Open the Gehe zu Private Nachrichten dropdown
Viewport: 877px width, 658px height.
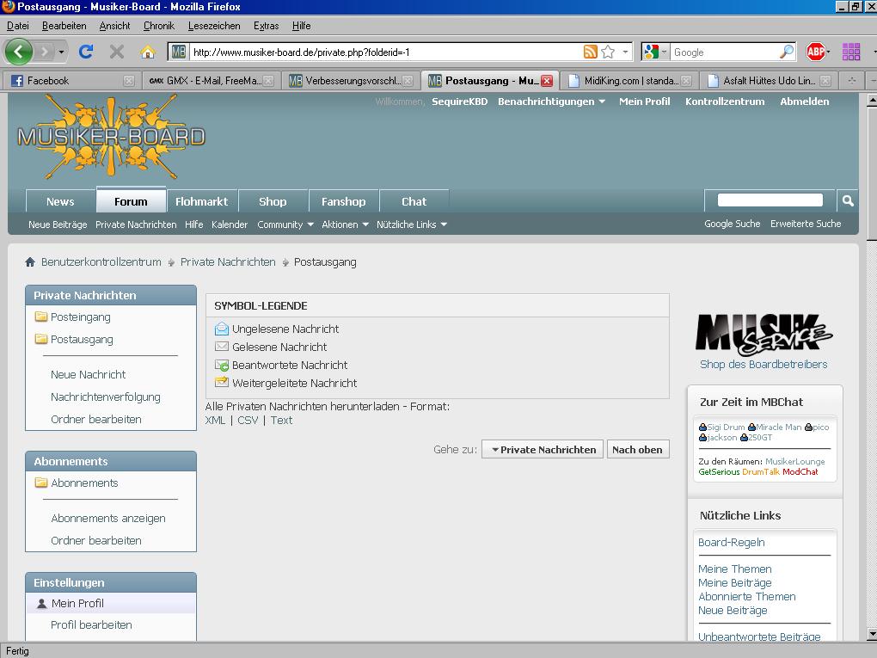point(543,450)
